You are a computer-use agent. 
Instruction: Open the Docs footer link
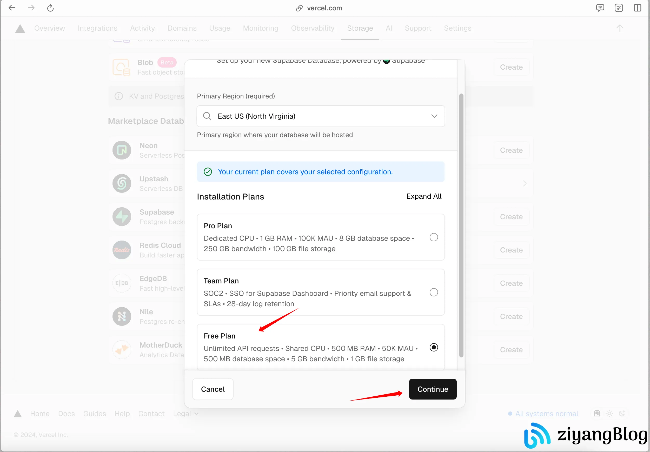[67, 414]
